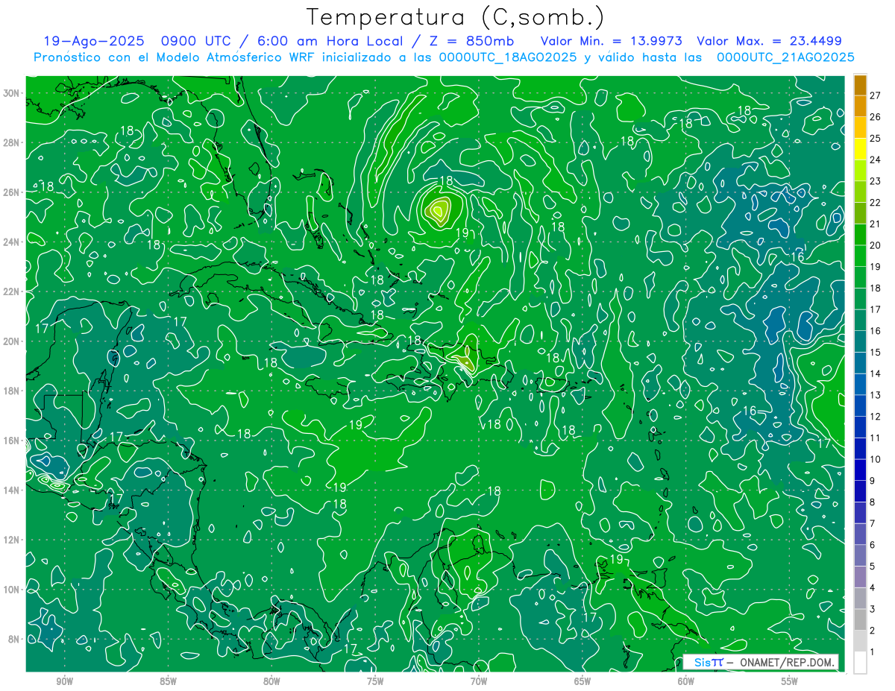
Task: Click the color scale label "24"
Action: (x=876, y=160)
